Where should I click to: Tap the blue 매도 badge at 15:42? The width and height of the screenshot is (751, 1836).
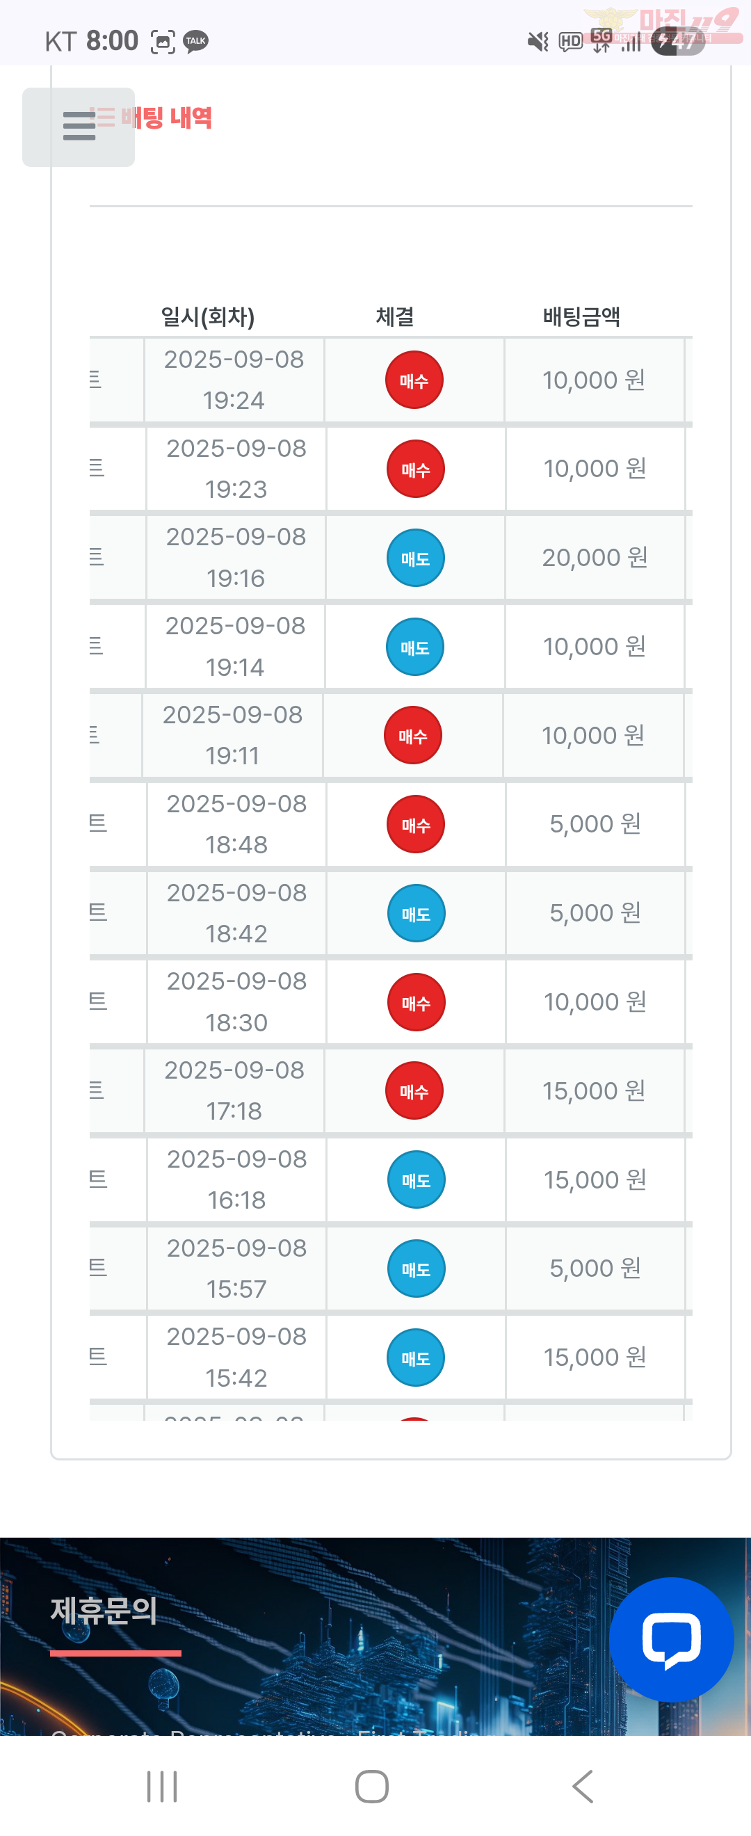(415, 1358)
